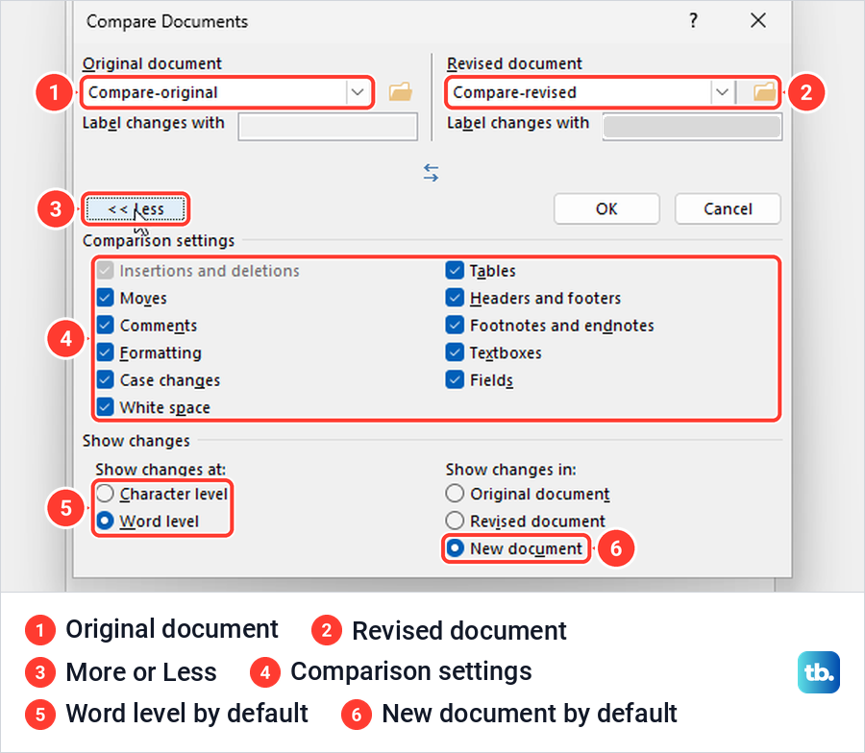Select Character level radio button

pyautogui.click(x=105, y=494)
